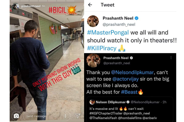This screenshot has height=122, width=184.
Task: Open Nelson Dilipkumar's quoted tweet avatar
Action: [92, 102]
